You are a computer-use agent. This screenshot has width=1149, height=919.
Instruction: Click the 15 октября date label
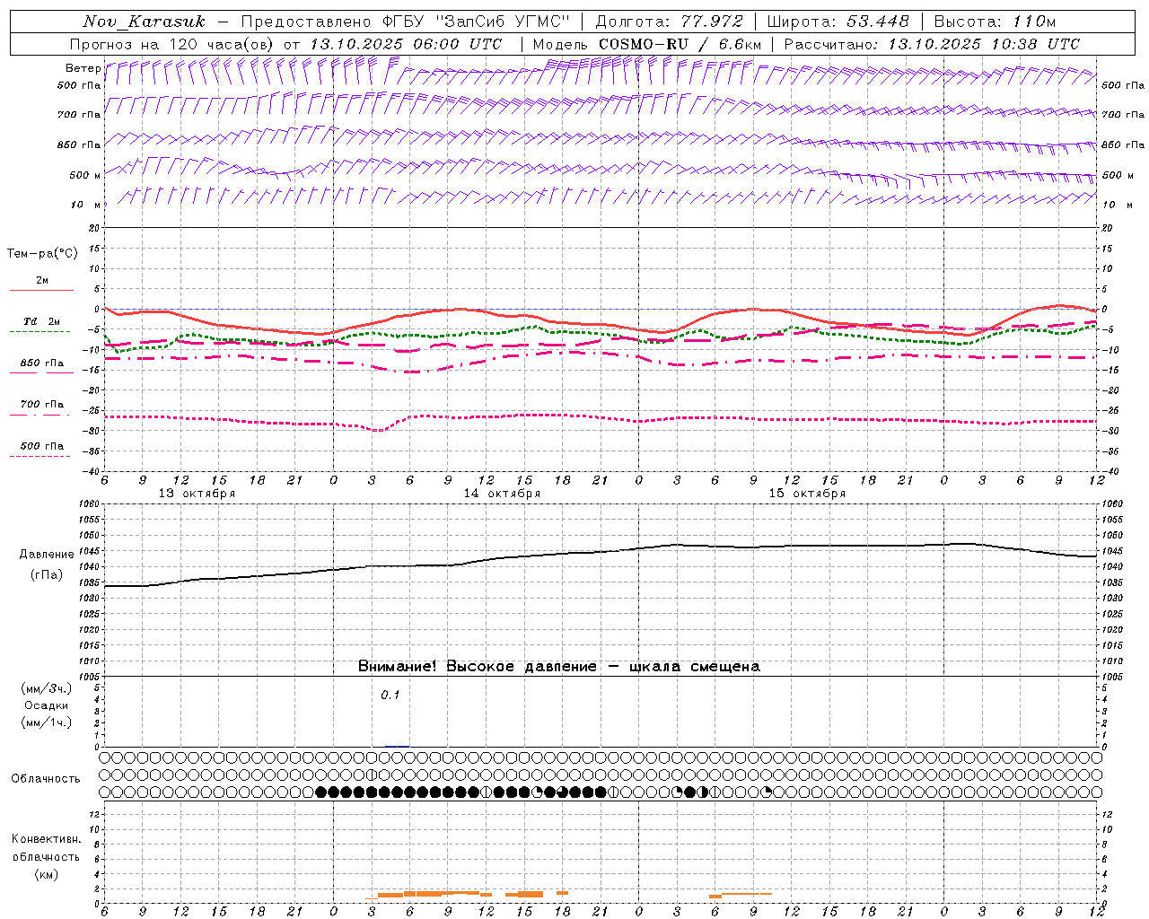pyautogui.click(x=807, y=494)
